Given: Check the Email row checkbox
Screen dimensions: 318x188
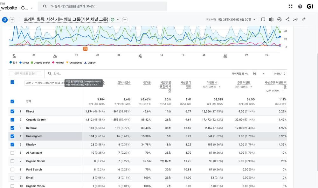Looking at the screenshot, I should click(12, 178).
